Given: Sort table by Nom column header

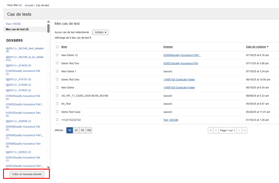Looking at the screenshot, I should 64,47.
